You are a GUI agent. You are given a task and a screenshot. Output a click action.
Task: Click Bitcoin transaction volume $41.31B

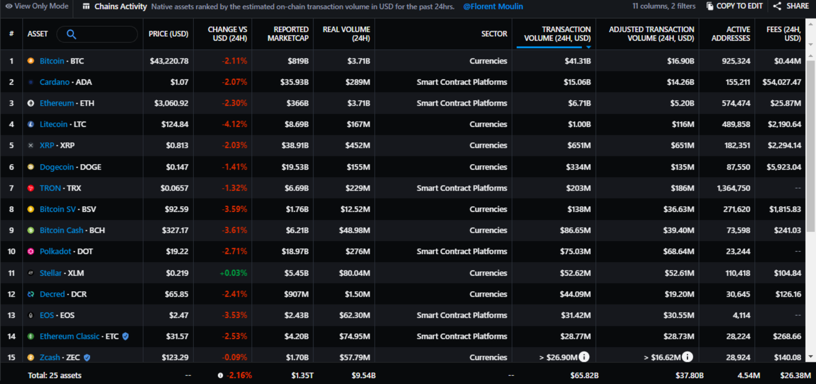577,61
